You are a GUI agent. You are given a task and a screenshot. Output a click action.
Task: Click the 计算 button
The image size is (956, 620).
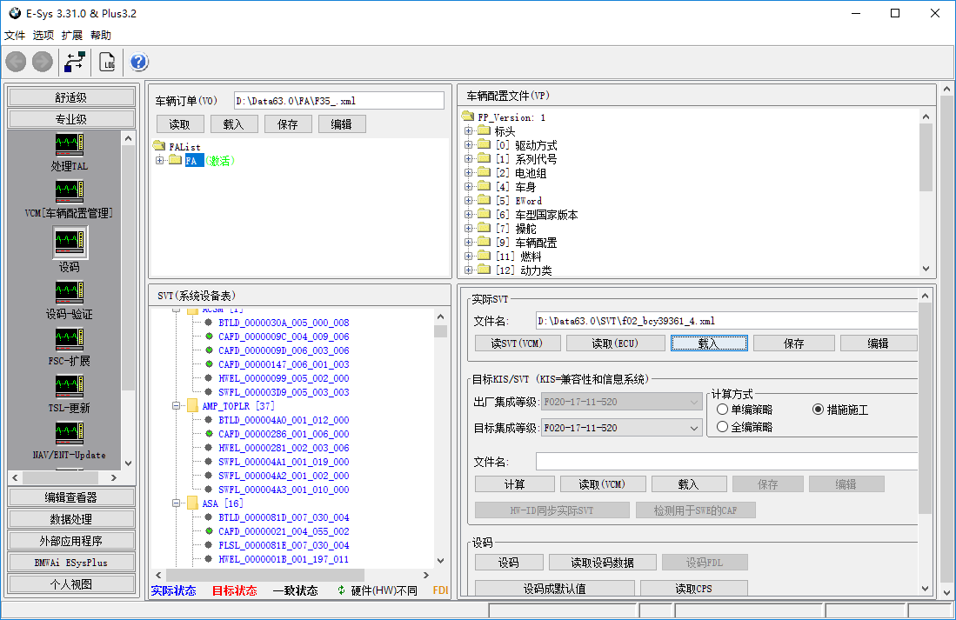515,484
